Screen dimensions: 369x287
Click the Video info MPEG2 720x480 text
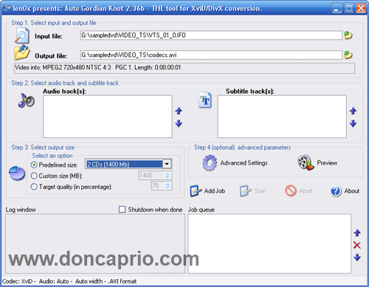pos(97,67)
